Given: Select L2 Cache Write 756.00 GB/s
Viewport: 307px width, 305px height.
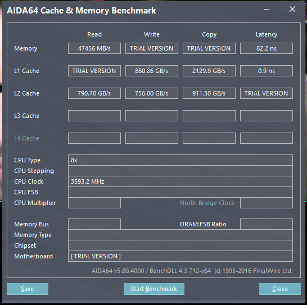Looking at the screenshot, I should 152,93.
